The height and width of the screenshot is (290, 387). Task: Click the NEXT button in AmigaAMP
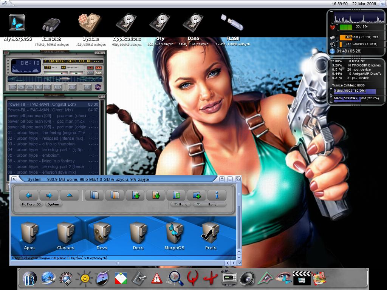coord(47,87)
